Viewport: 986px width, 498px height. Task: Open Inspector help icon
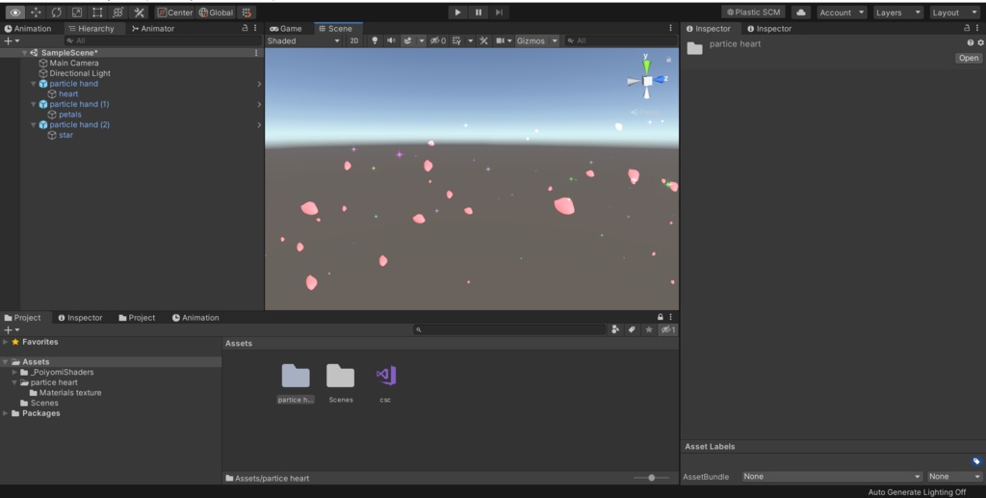pos(971,42)
